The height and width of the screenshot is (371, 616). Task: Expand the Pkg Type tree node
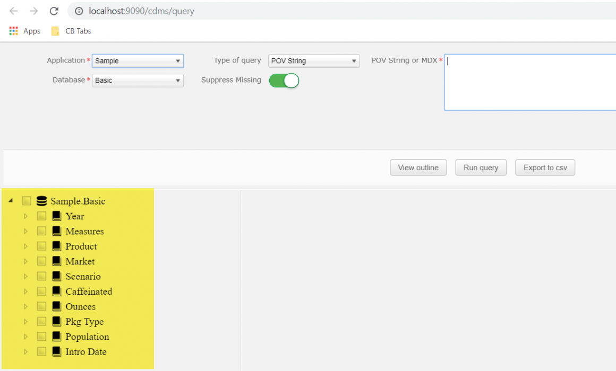pos(26,321)
